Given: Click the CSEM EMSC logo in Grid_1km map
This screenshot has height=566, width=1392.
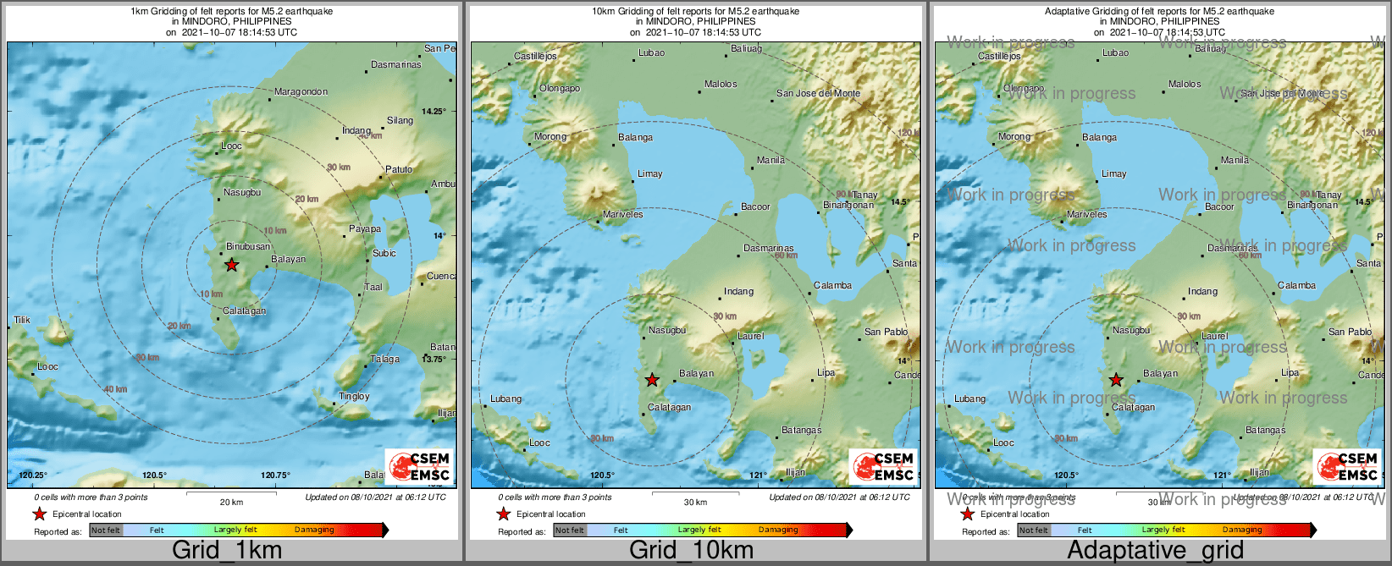Looking at the screenshot, I should pos(419,466).
